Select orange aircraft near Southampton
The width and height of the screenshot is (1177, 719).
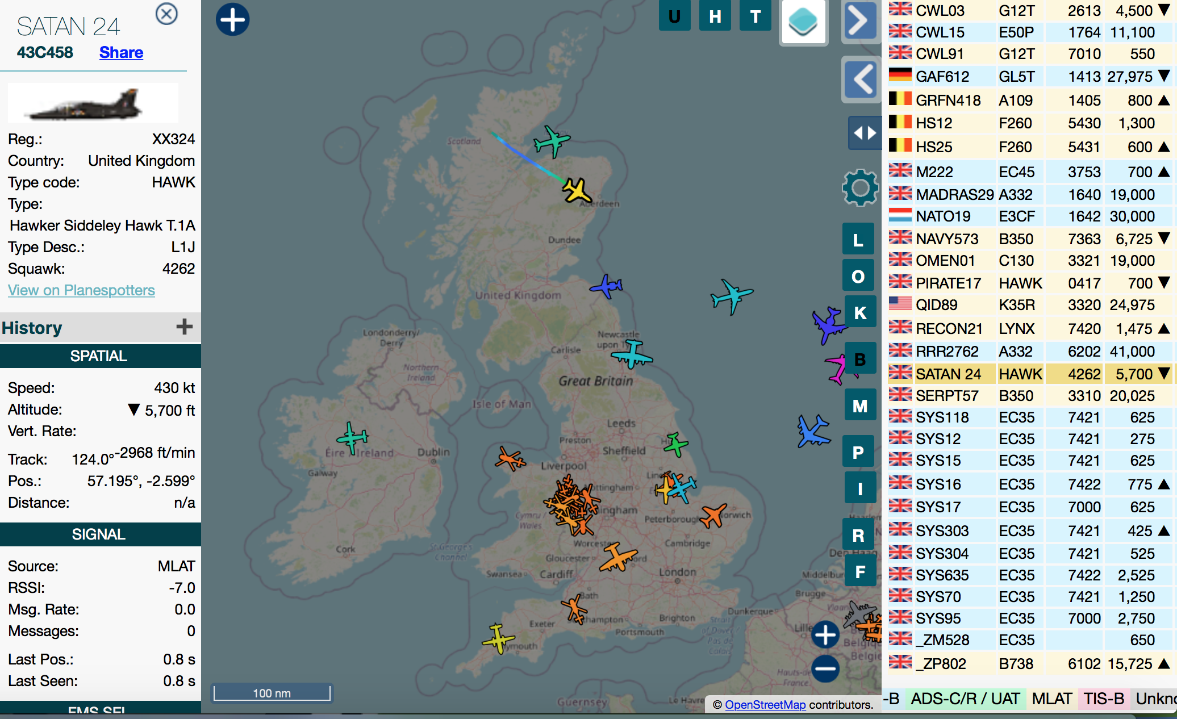tap(574, 609)
